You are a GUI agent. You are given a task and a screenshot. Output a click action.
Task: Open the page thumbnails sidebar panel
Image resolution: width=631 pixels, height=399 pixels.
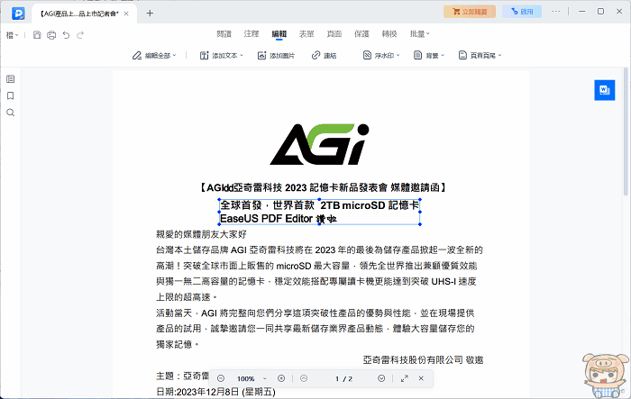tap(11, 79)
